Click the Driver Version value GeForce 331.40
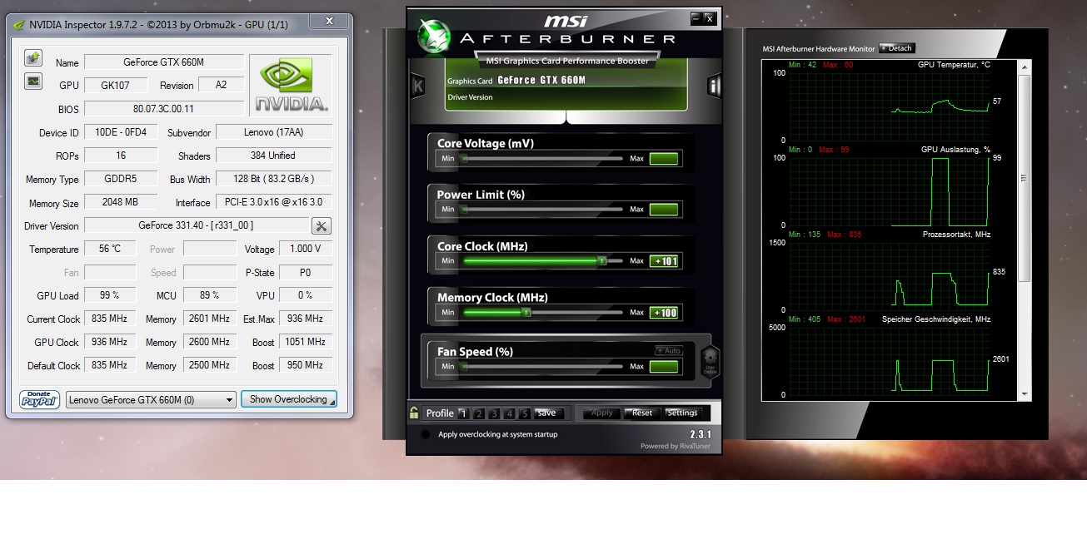The image size is (1087, 539). [197, 225]
